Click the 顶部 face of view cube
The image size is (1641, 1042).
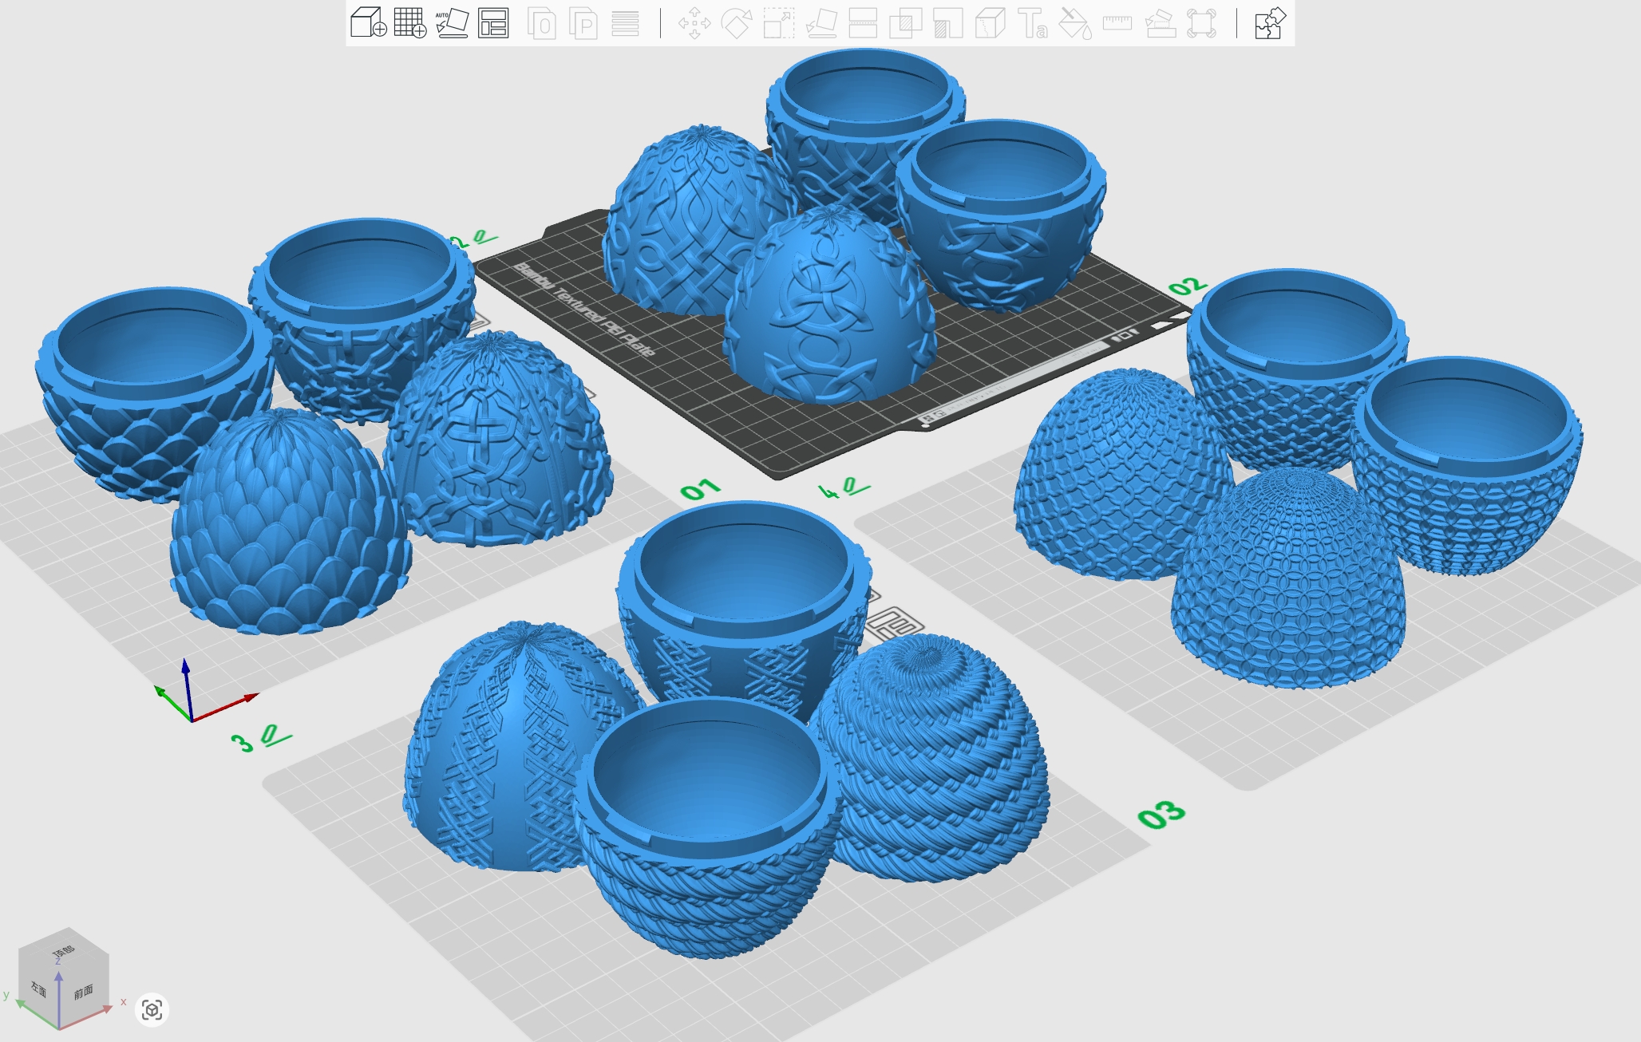[x=64, y=950]
